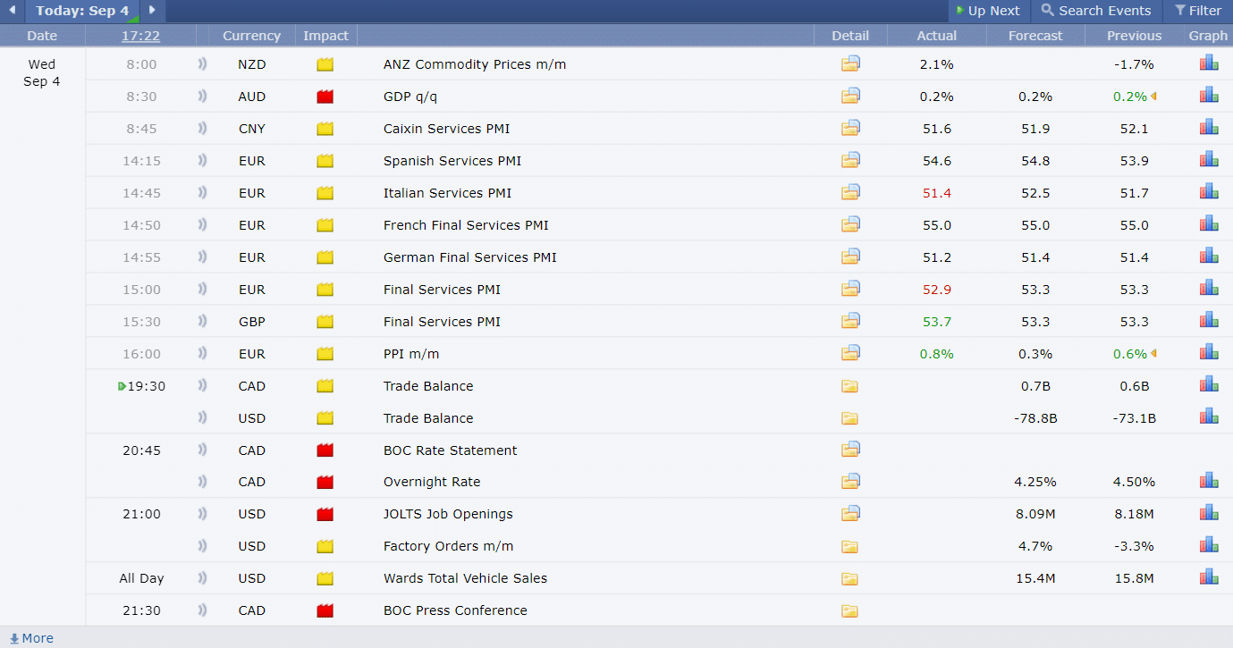Toggle alert bell for JOLTS Job Openings

click(202, 514)
